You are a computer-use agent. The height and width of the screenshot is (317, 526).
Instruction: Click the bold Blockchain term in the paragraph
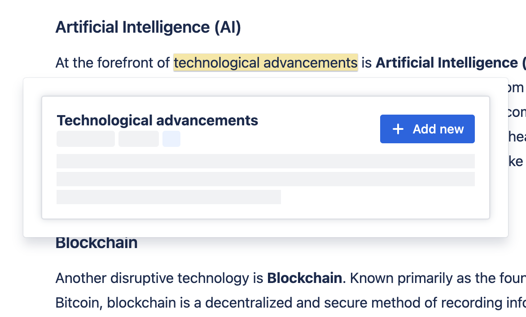(303, 278)
